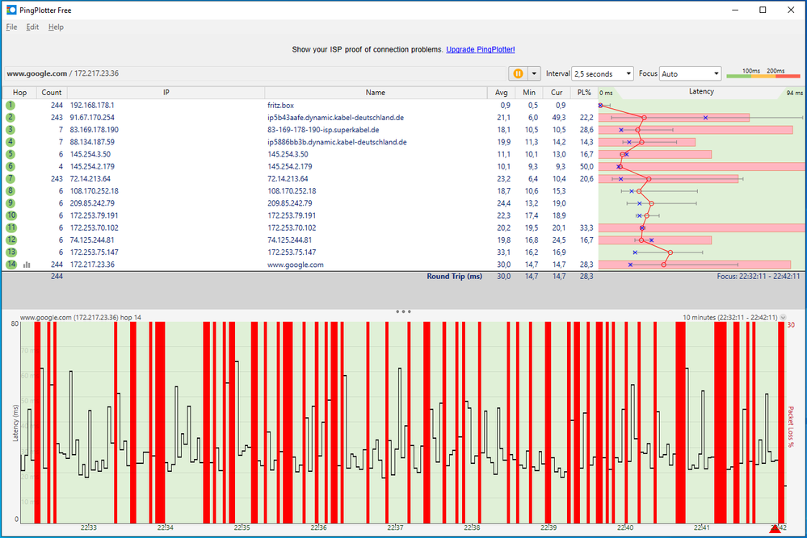This screenshot has height=538, width=807.
Task: Pause the trace with the orange button
Action: [518, 73]
